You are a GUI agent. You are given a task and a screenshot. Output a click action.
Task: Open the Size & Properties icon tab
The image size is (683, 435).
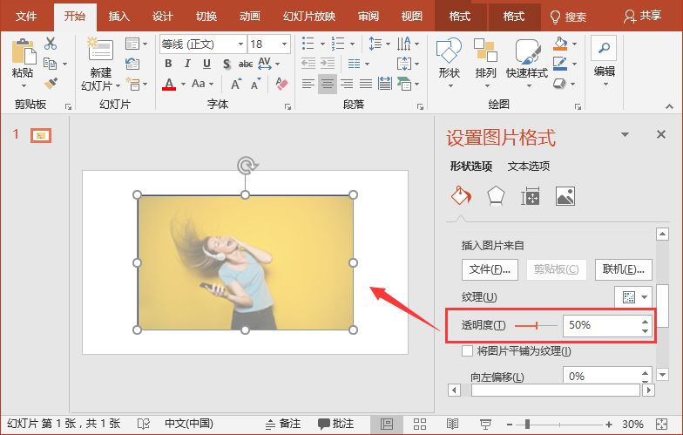(530, 197)
